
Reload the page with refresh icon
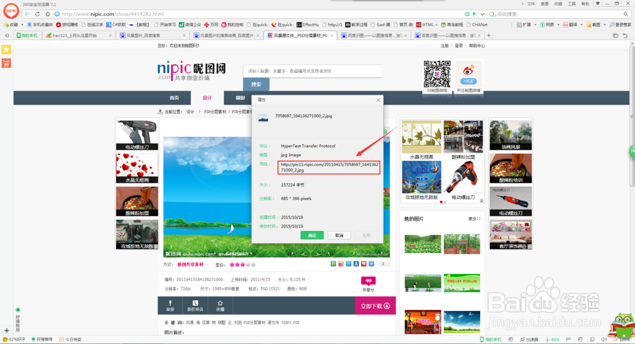37,14
